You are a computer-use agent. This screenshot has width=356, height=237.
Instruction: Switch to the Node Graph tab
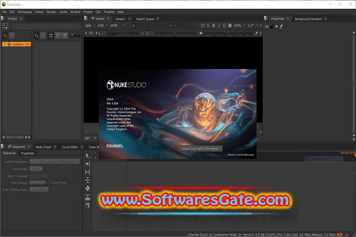(44, 147)
